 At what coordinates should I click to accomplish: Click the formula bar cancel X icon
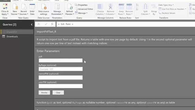(x=39, y=24)
